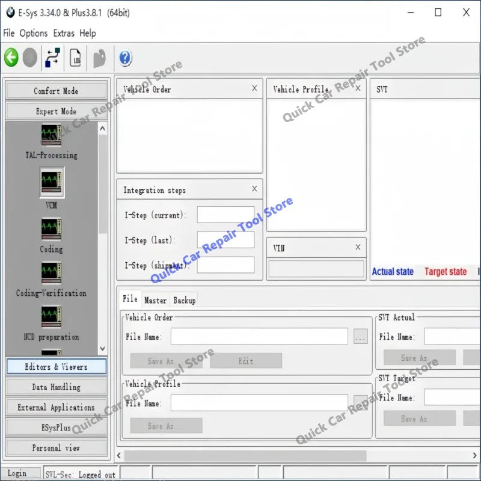Click the Target state legend label
Screen dimensions: 481x481
pos(446,272)
